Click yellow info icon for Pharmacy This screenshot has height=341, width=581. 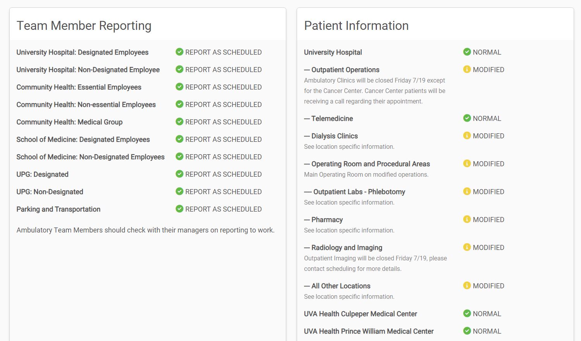[467, 219]
